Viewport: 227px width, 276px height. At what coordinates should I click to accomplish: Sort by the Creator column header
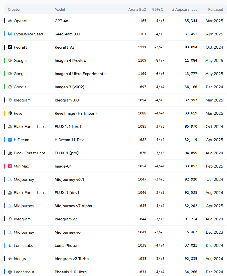pos(14,9)
